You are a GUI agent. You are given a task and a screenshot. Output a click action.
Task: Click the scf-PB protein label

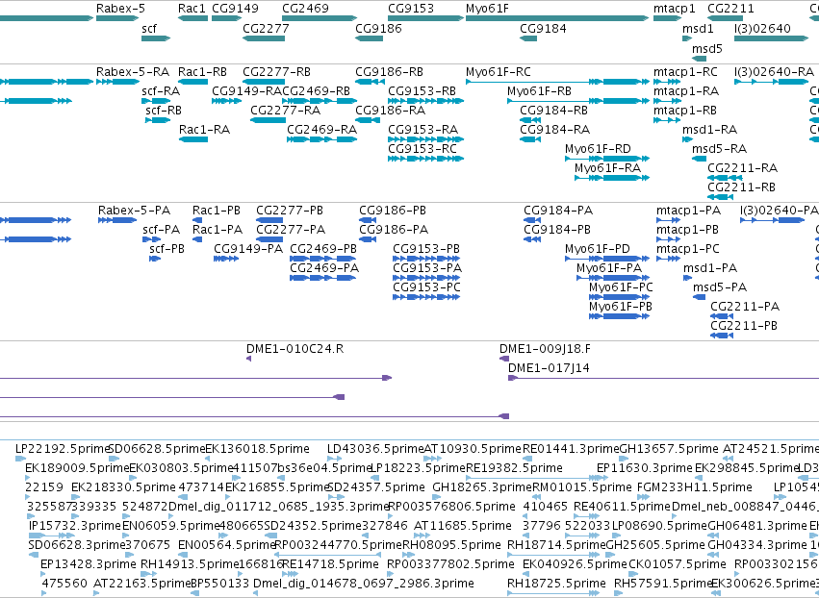pyautogui.click(x=167, y=249)
